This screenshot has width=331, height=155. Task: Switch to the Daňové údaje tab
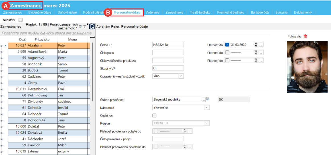(67, 12)
